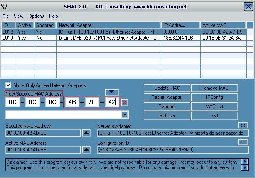Sort by the Network Adapter column header
This screenshot has width=255, height=178.
pyautogui.click(x=109, y=25)
